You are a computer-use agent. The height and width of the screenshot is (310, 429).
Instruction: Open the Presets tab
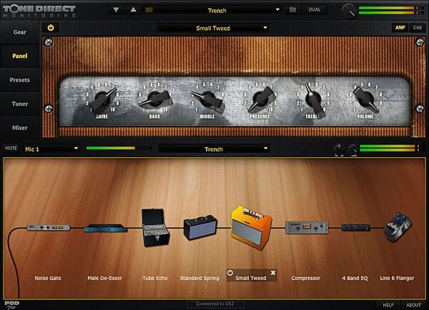(20, 80)
